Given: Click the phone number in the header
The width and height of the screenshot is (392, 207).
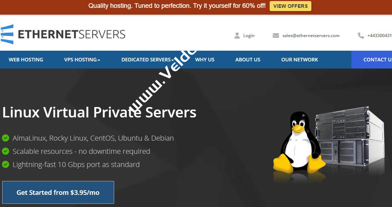Looking at the screenshot, I should tap(380, 36).
